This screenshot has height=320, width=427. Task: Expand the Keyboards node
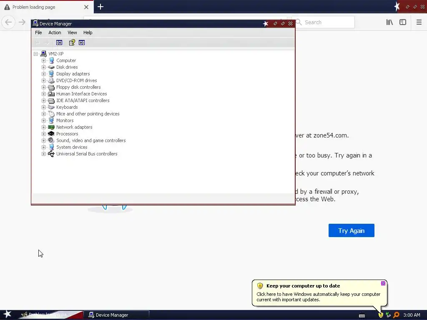(43, 107)
